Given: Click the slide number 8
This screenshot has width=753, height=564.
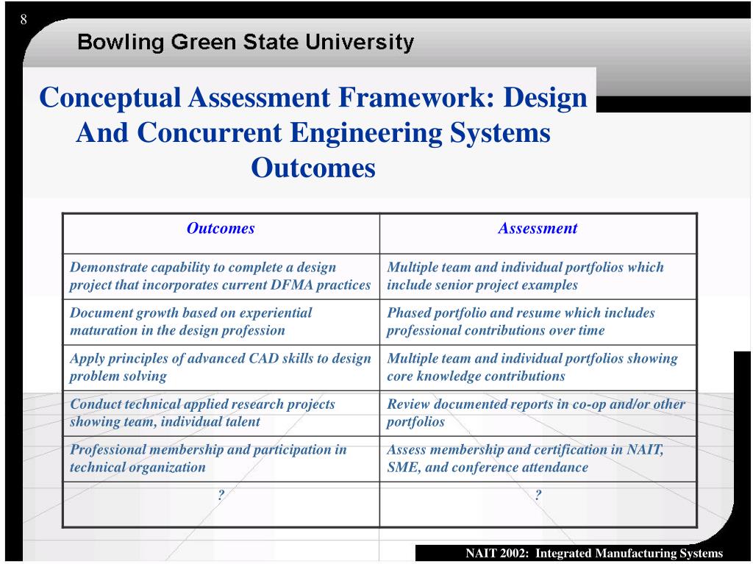Looking at the screenshot, I should click(x=23, y=20).
